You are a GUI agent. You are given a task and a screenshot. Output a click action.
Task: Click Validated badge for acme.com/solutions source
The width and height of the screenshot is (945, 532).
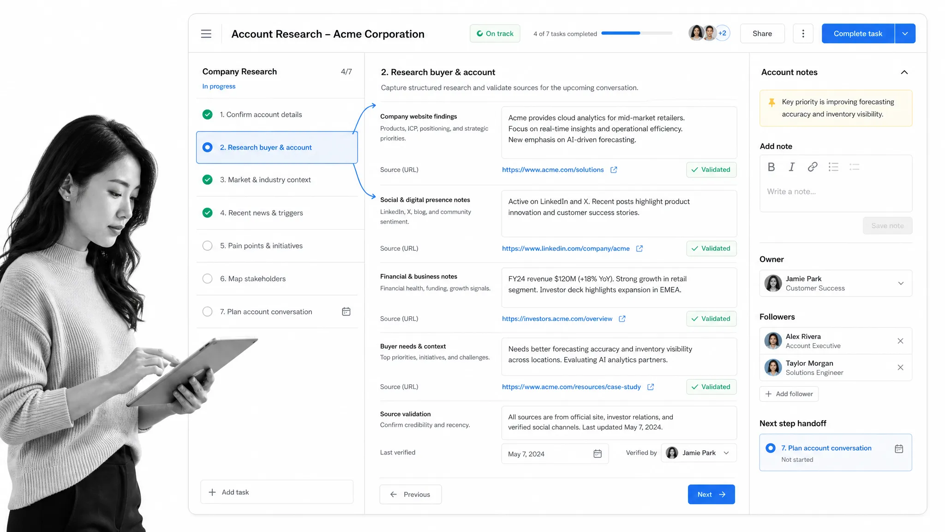coord(711,170)
